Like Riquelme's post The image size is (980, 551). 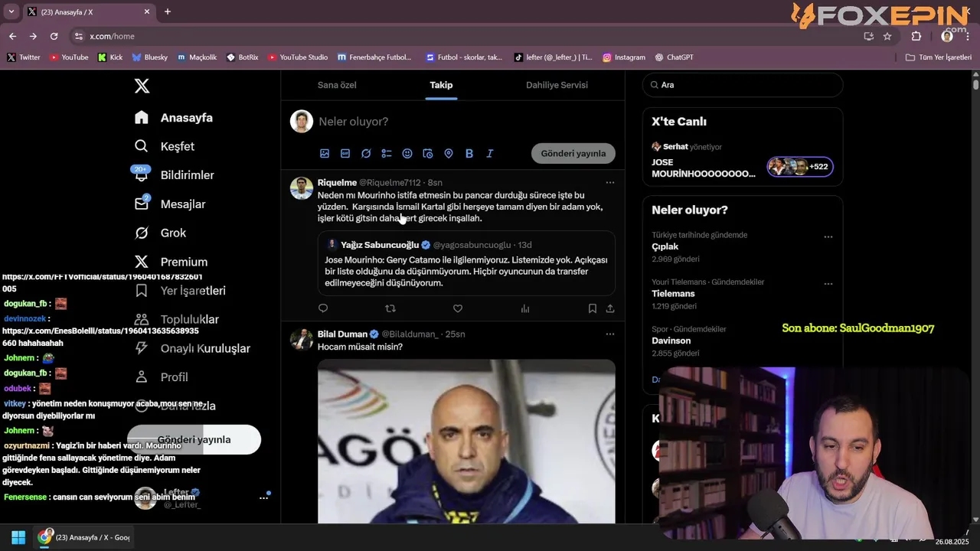pyautogui.click(x=458, y=308)
